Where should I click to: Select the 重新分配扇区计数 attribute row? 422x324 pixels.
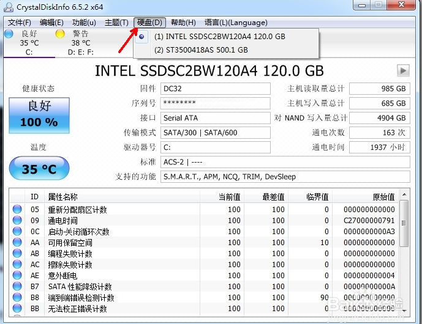click(205, 210)
